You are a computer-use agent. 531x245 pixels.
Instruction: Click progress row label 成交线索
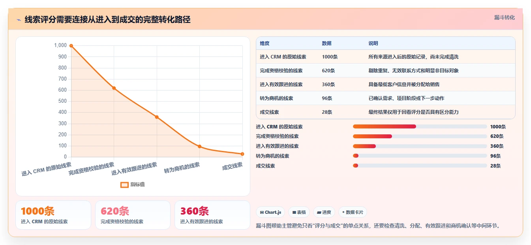pos(265,166)
